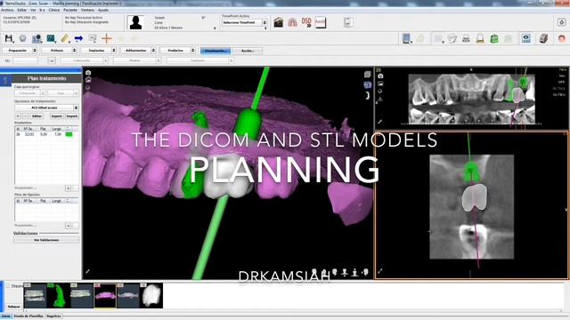Viewport: 570px width, 320px height.
Task: Click the 3D printer device icon
Action: 543,38
